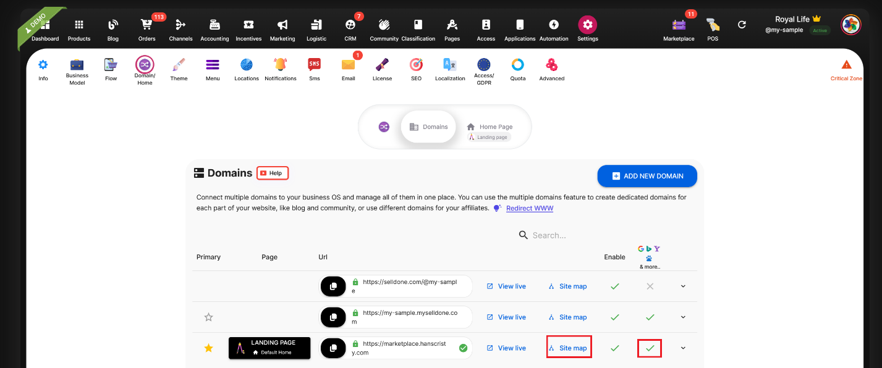Open Site map for my-sample.myselldone.com
Screen dimensions: 882x368
567,317
